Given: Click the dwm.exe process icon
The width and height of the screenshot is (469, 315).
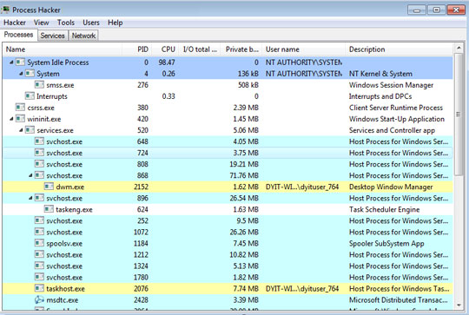Looking at the screenshot, I should [x=49, y=187].
